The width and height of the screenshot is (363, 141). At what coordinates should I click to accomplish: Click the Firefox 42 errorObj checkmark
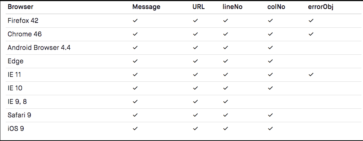tap(311, 21)
